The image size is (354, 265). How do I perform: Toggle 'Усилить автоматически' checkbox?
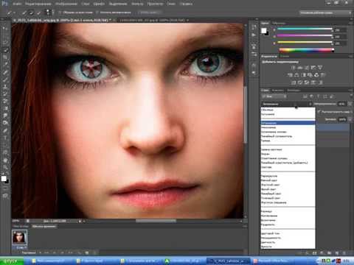(x=97, y=13)
